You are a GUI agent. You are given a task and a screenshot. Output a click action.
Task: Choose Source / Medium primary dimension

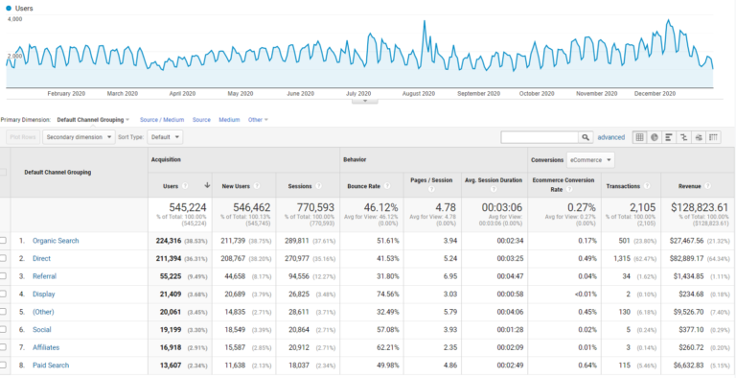tap(162, 120)
